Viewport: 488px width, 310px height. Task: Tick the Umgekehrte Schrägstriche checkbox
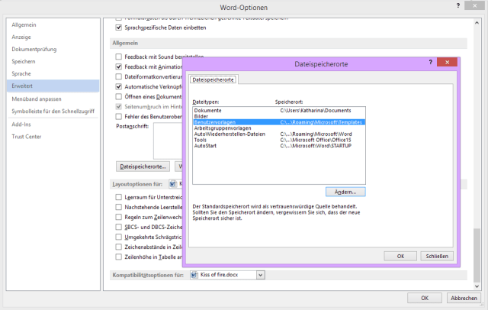[118, 237]
